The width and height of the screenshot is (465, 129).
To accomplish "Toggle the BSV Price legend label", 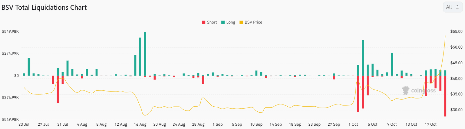I will 253,22.
